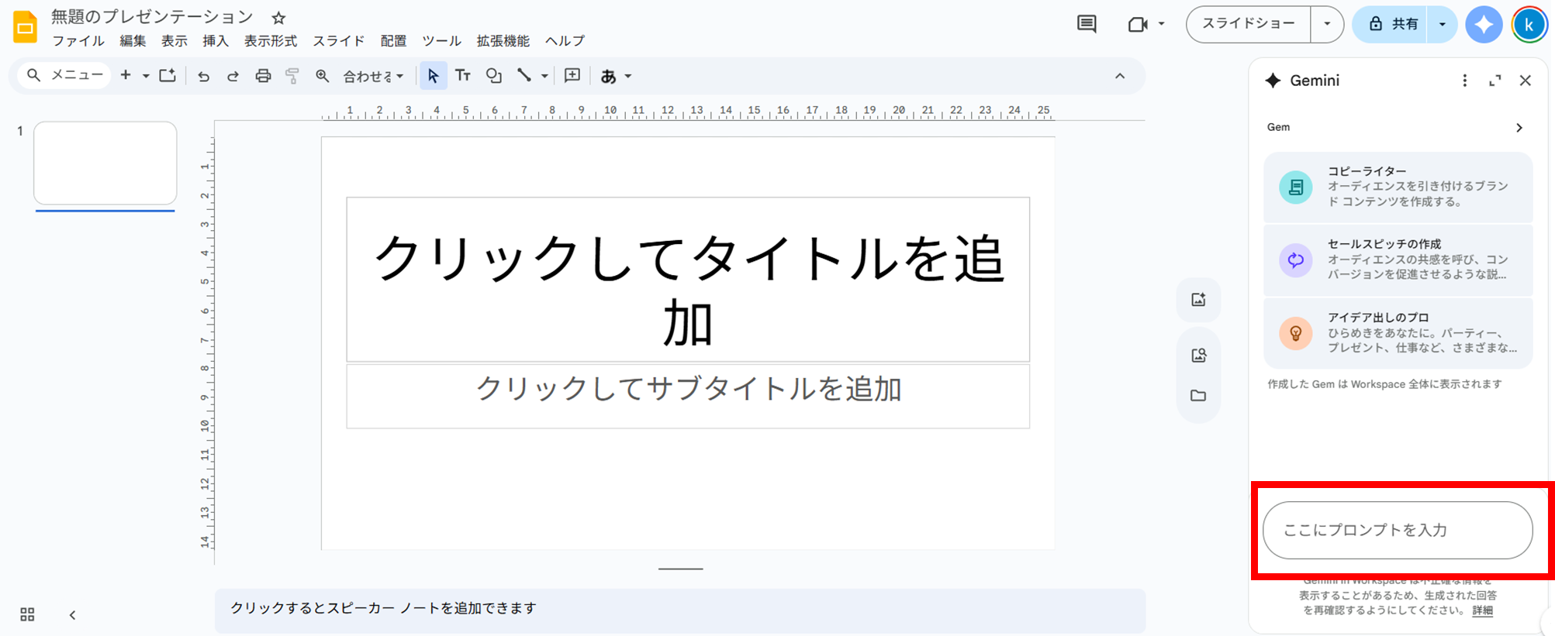The image size is (1555, 636).
Task: Open comment history icon at top
Action: (1087, 24)
